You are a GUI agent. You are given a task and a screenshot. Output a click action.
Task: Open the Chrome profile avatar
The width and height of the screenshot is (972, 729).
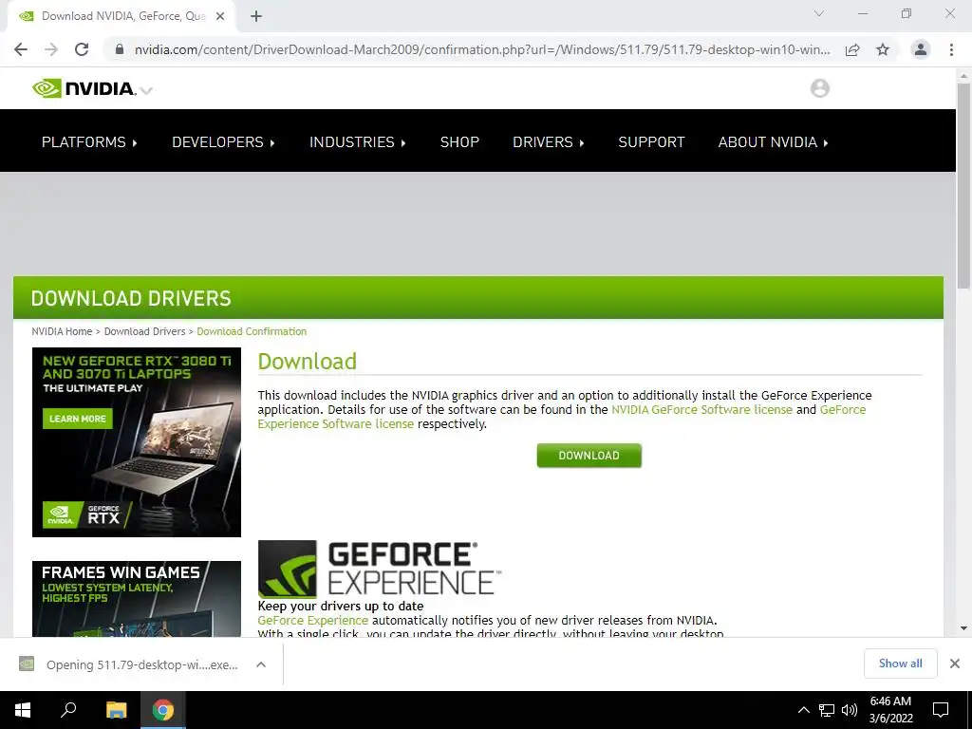(921, 49)
